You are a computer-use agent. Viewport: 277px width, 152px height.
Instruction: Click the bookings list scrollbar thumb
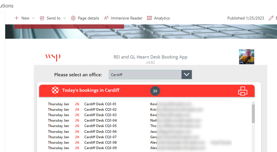pyautogui.click(x=253, y=114)
